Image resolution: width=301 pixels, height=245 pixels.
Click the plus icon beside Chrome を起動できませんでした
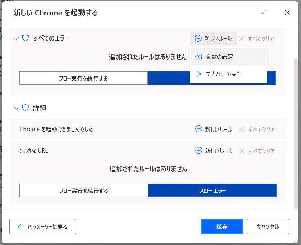(x=199, y=129)
